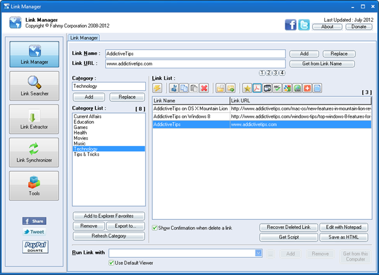The width and height of the screenshot is (379, 275).
Task: Open the Link Manager sidebar section
Action: coord(34,54)
